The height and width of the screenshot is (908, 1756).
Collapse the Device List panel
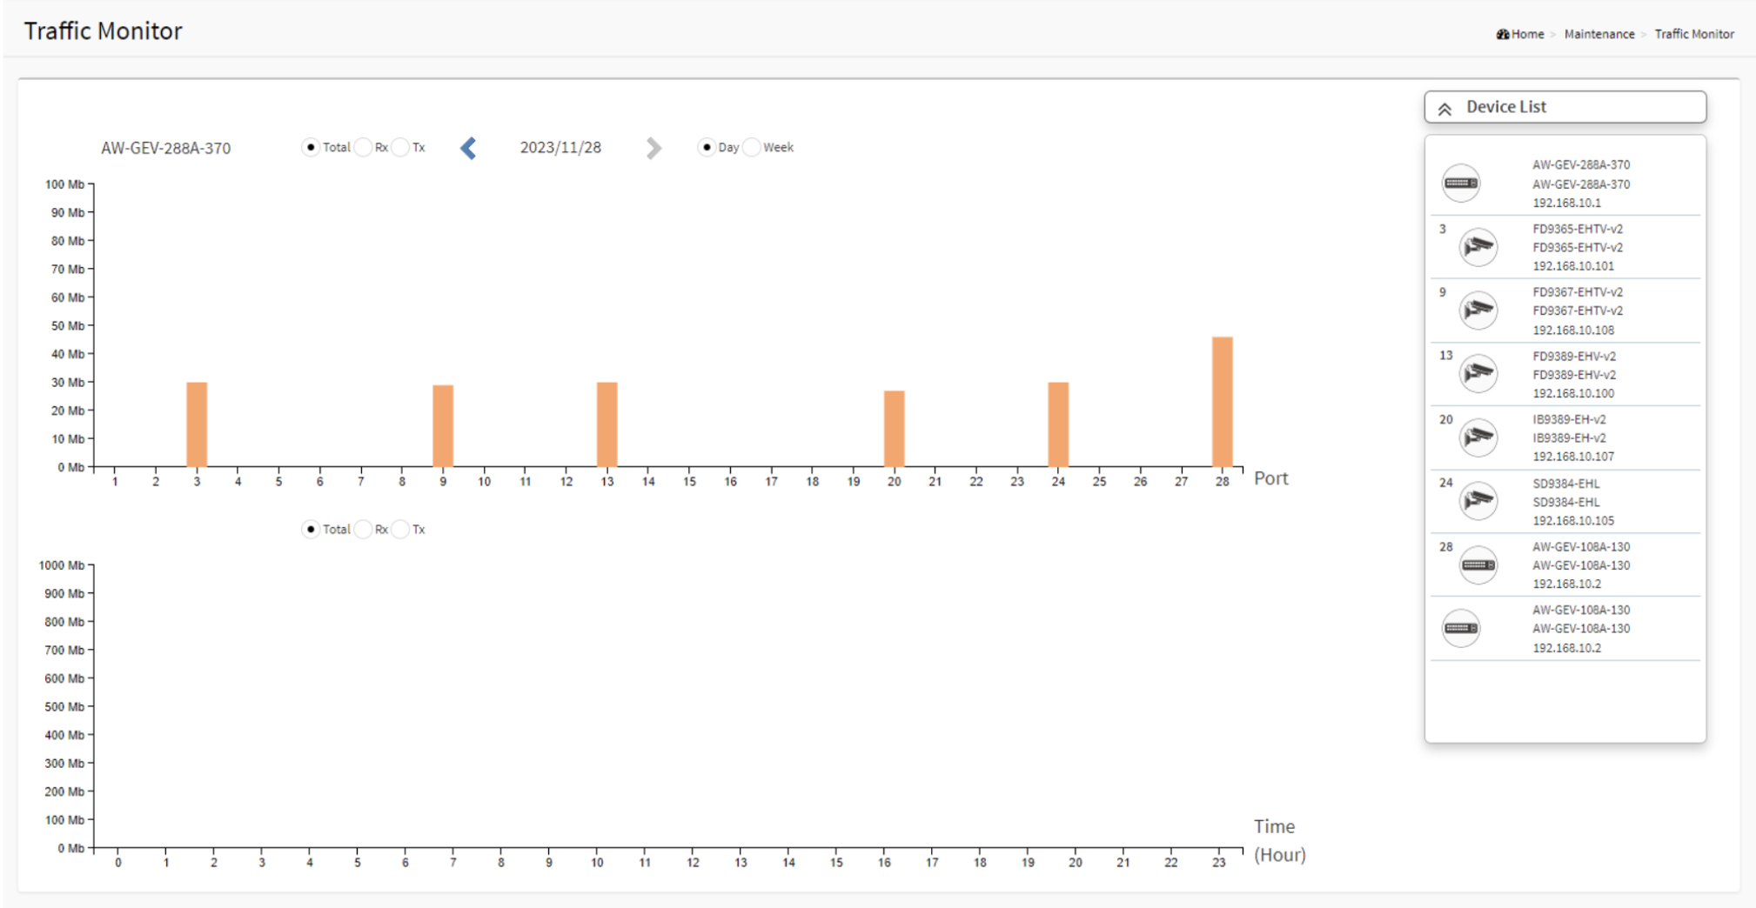click(x=1444, y=108)
